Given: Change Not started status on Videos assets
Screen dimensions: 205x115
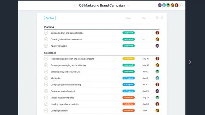Looking at the screenshot, I should (128, 97).
